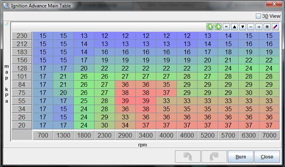The image size is (285, 167).
Task: Select cell 37 at 20 kPa, 7000 rpm
Action: tap(269, 125)
